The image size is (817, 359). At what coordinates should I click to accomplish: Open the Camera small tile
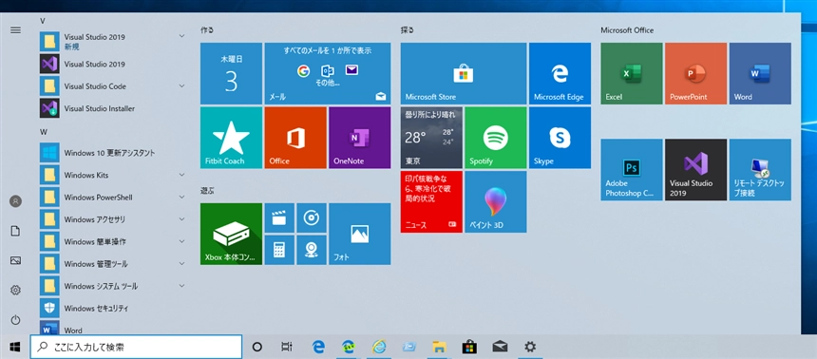[x=312, y=250]
